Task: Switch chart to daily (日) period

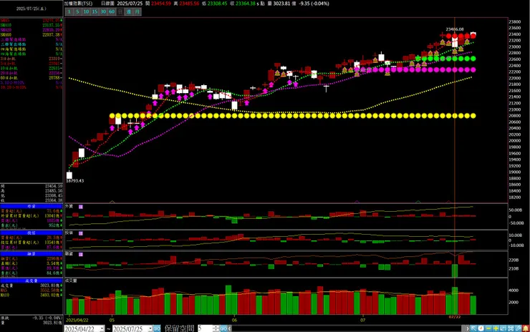Action: coord(120,11)
